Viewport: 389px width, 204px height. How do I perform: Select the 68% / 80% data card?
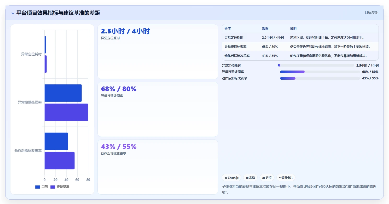tap(158, 109)
